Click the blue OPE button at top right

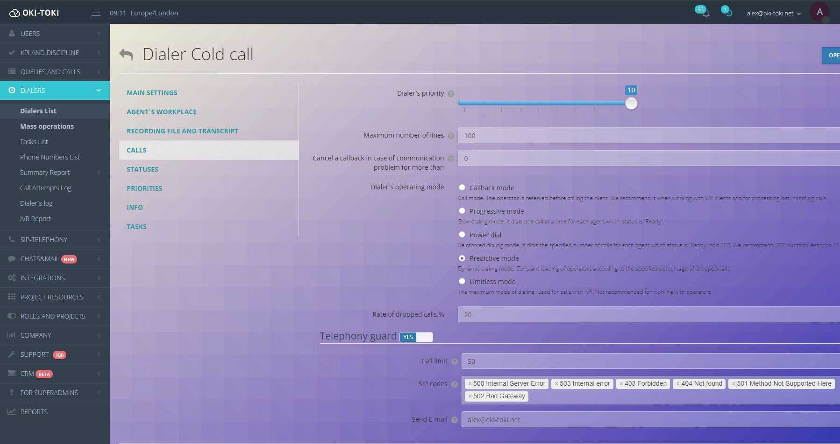831,55
